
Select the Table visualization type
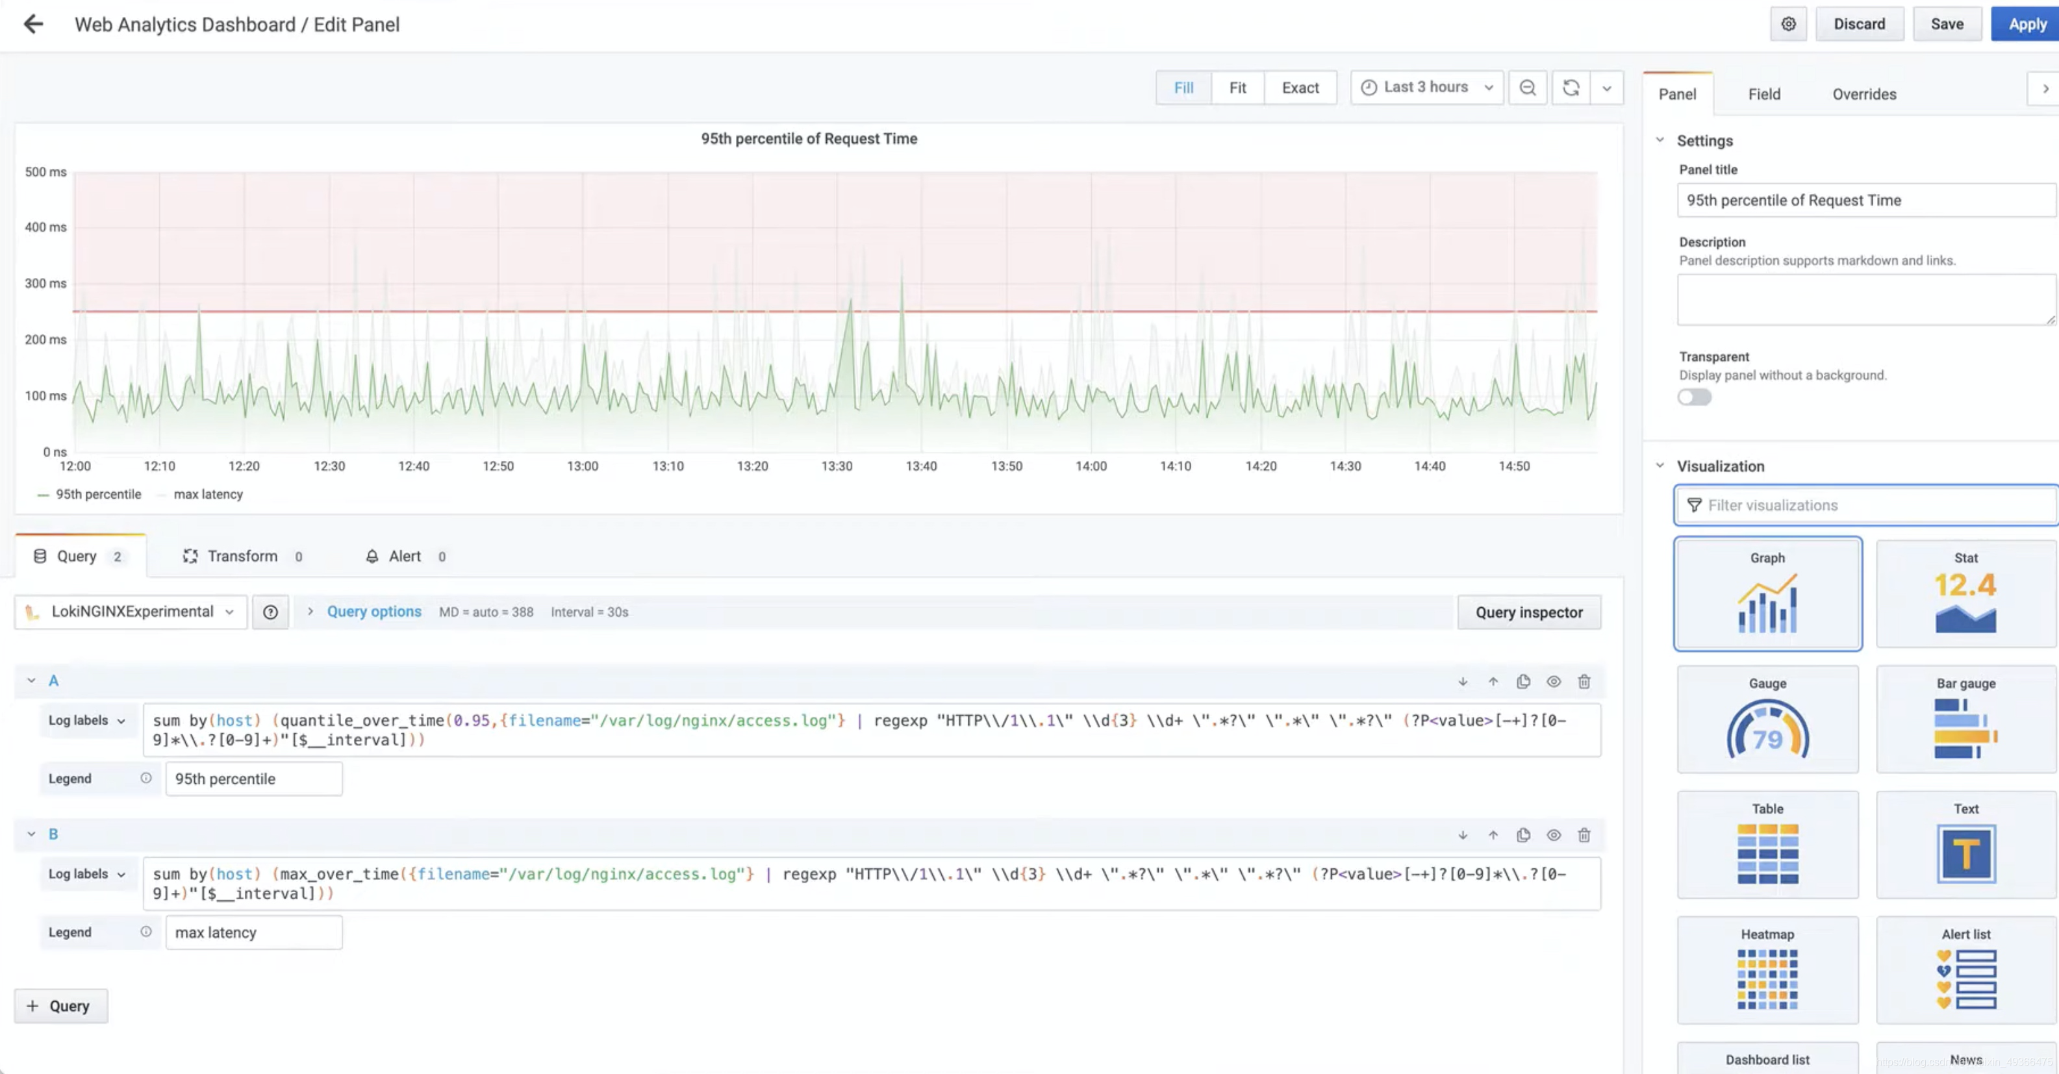point(1766,844)
